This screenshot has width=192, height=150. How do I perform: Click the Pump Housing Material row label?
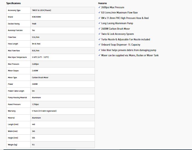[x=17, y=98]
